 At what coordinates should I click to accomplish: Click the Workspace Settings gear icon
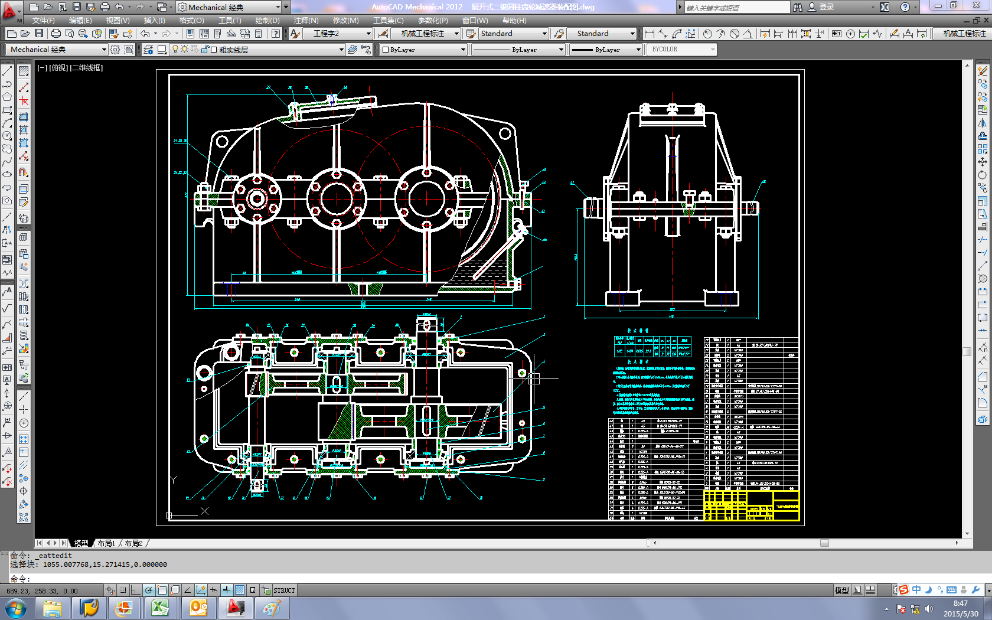[x=115, y=50]
